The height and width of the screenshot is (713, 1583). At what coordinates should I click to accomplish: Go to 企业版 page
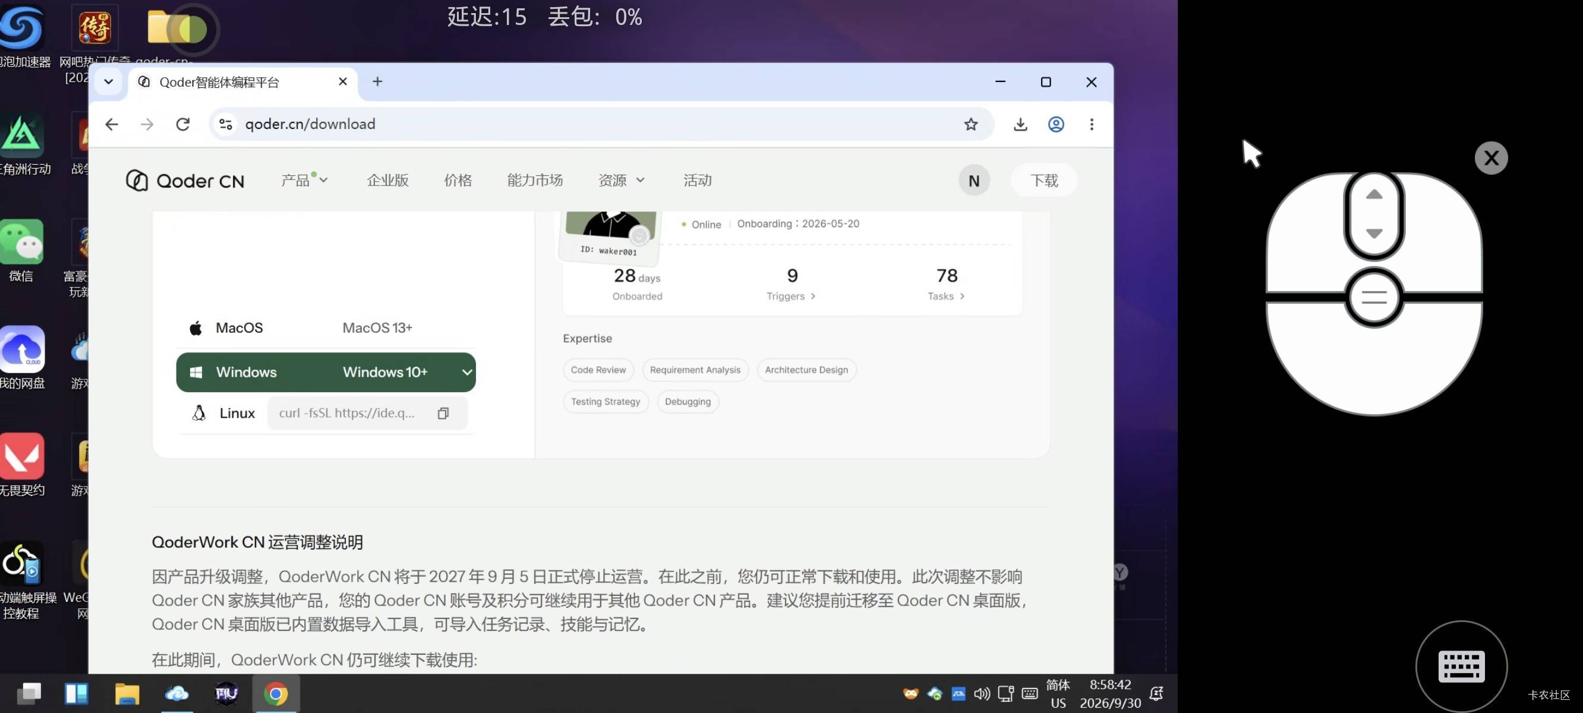387,180
